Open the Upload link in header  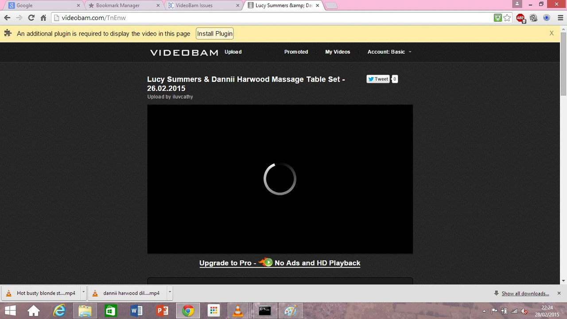[x=233, y=52]
